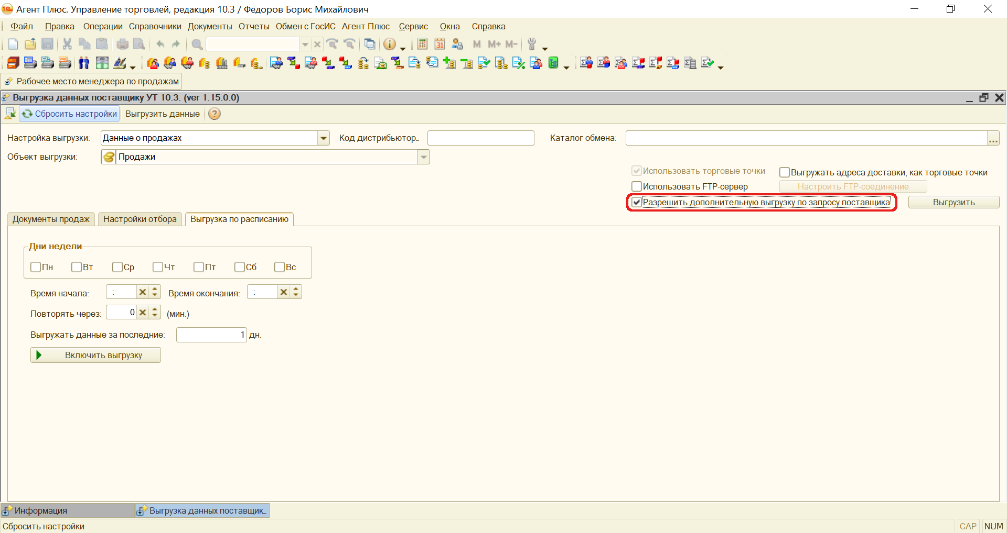The height and width of the screenshot is (533, 1007).
Task: Click the windows list icon in toolbar
Action: [370, 45]
